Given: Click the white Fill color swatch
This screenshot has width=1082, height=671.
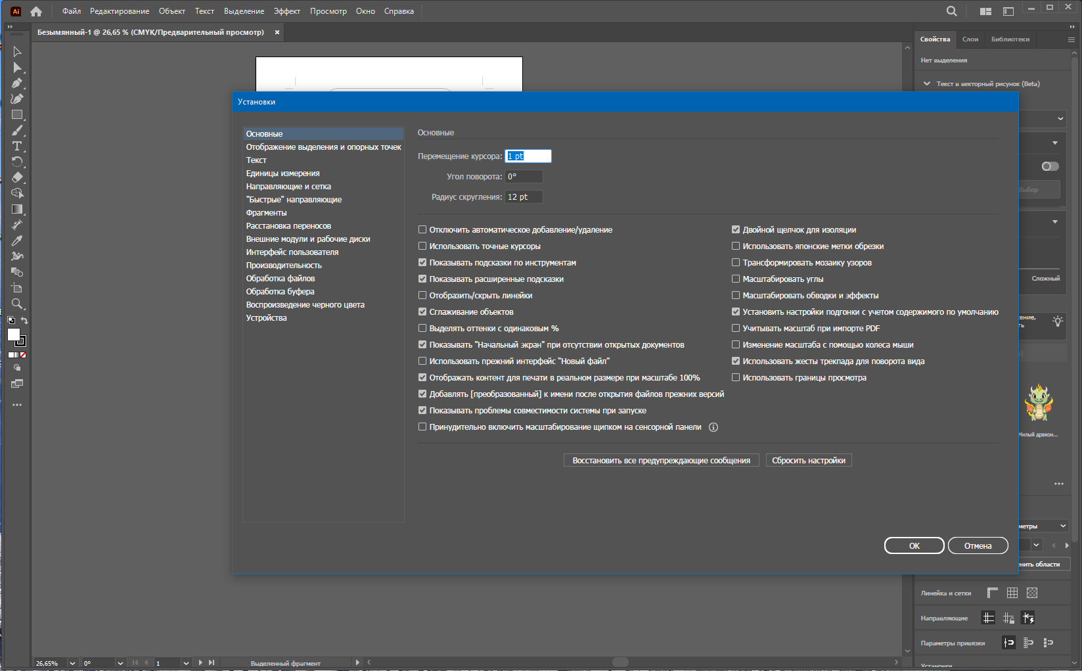Looking at the screenshot, I should 12,334.
